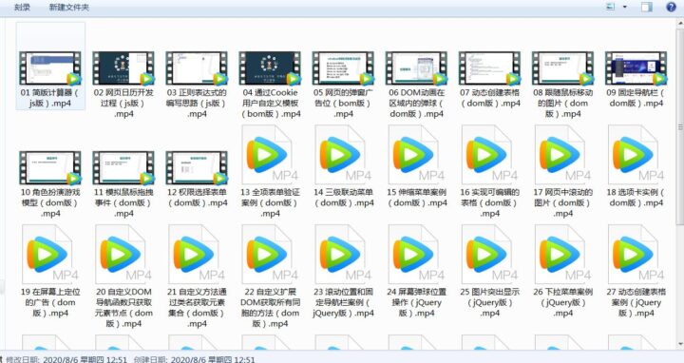Click the file name 23 滚动位置和固定导航栏案例（jQuery版）.mp4
The width and height of the screenshot is (684, 363).
343,302
